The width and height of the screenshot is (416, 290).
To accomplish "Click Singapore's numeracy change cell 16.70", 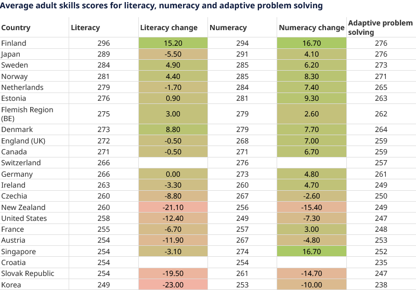I will pos(311,252).
